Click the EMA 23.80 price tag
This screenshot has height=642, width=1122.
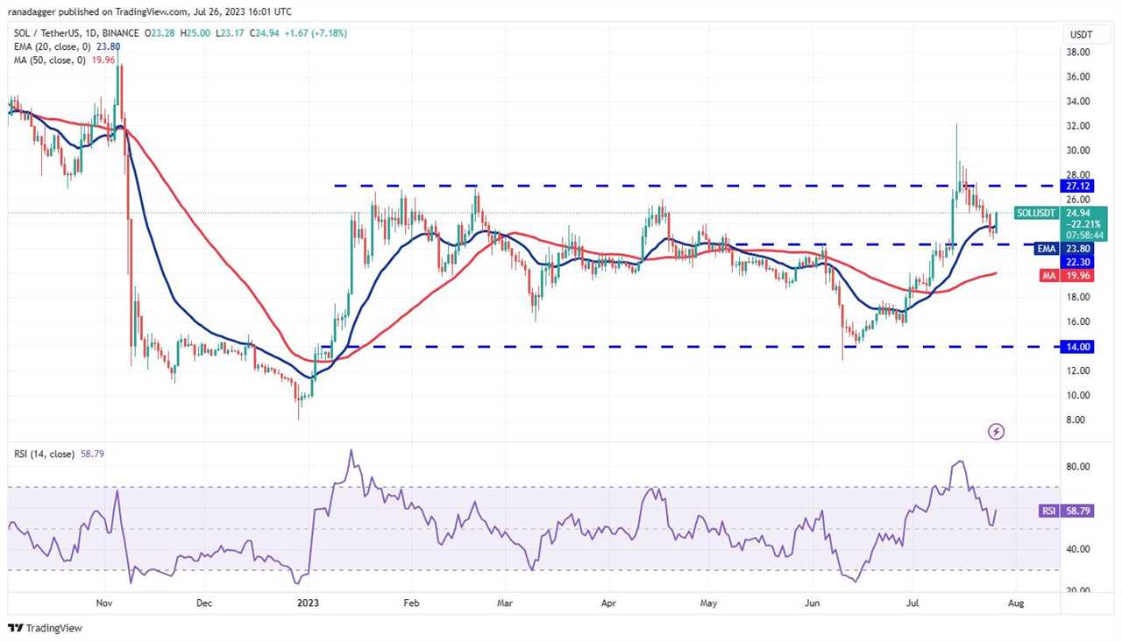tap(1065, 248)
